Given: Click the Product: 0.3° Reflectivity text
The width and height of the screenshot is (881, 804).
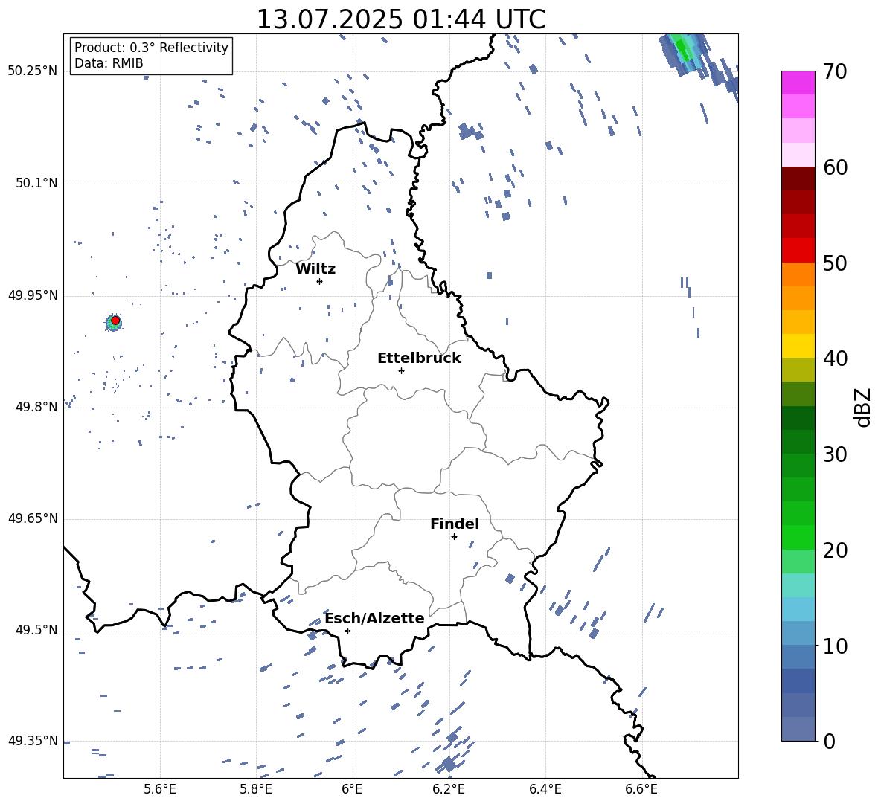Looking at the screenshot, I should point(151,47).
